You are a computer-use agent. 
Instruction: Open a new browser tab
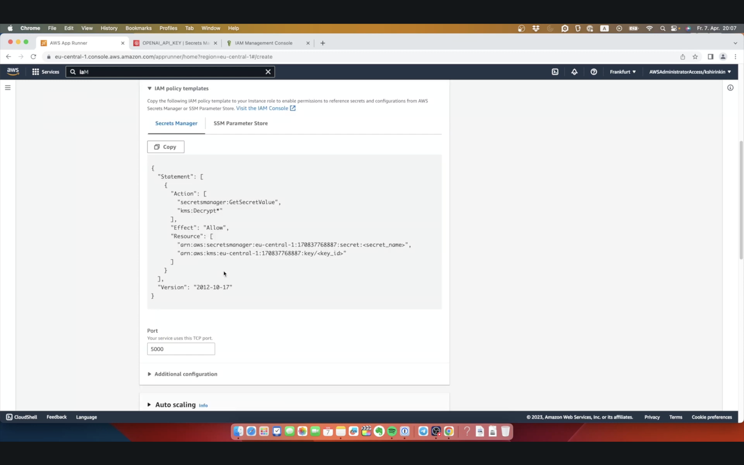pos(323,43)
